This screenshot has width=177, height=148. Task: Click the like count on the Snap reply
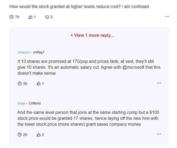(x=43, y=135)
